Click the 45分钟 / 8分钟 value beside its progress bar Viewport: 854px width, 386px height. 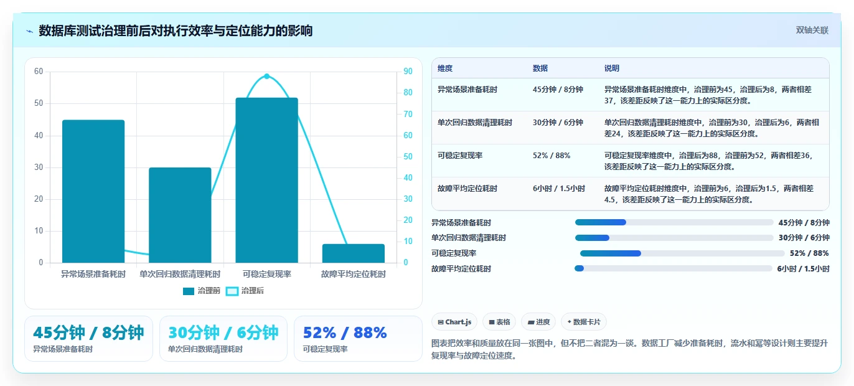coord(804,222)
